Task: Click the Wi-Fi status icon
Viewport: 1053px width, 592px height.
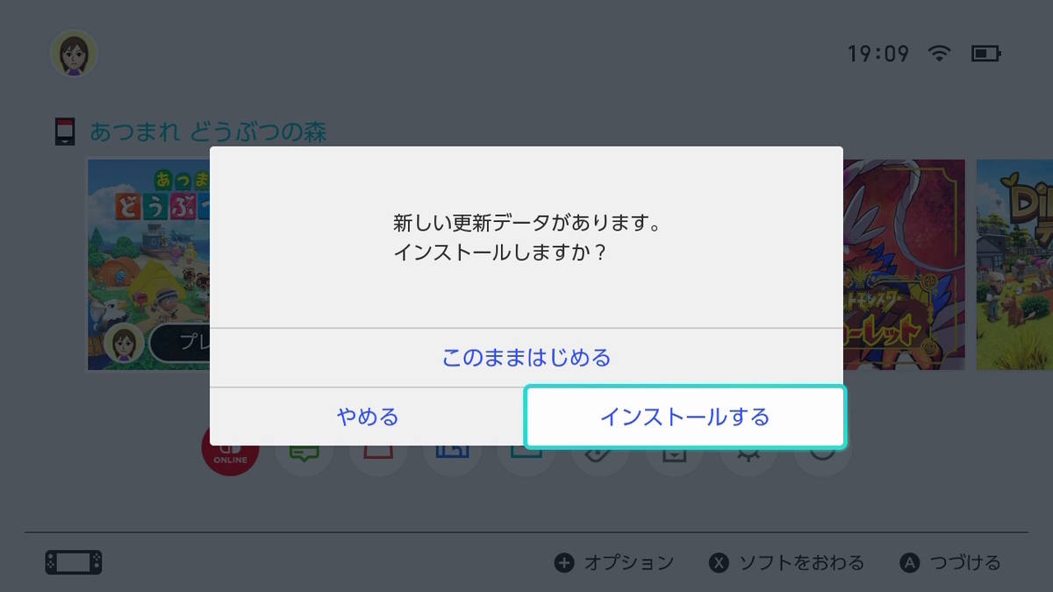Action: click(940, 53)
